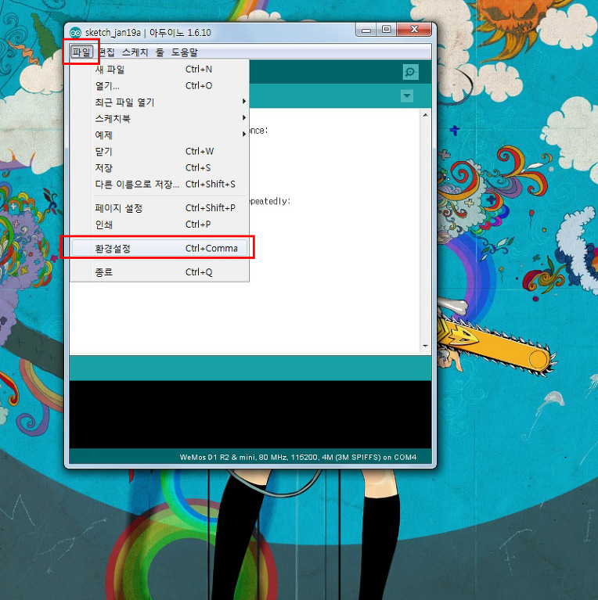Click inside the black console output area
598x600 pixels.
tap(250, 415)
